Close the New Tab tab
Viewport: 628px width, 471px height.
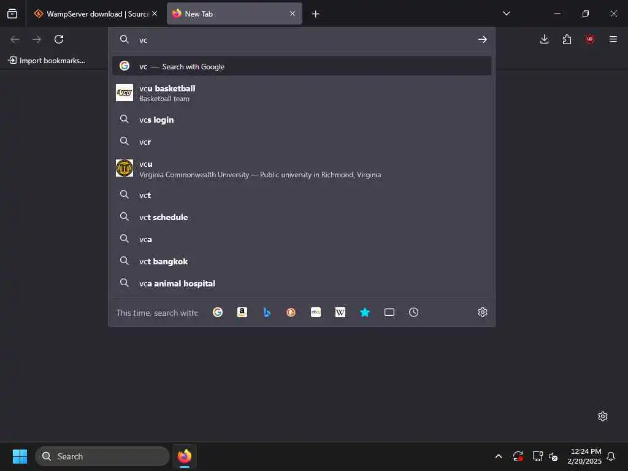point(293,13)
